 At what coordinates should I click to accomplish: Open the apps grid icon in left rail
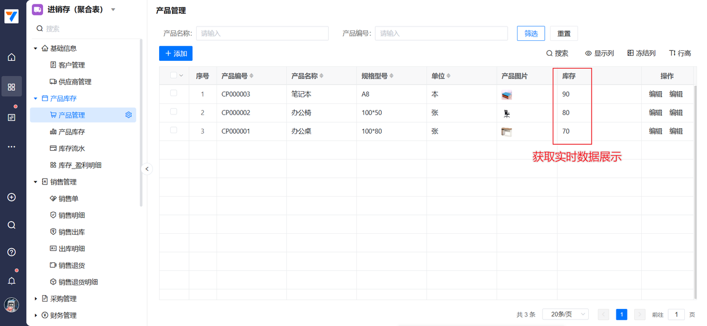point(12,87)
